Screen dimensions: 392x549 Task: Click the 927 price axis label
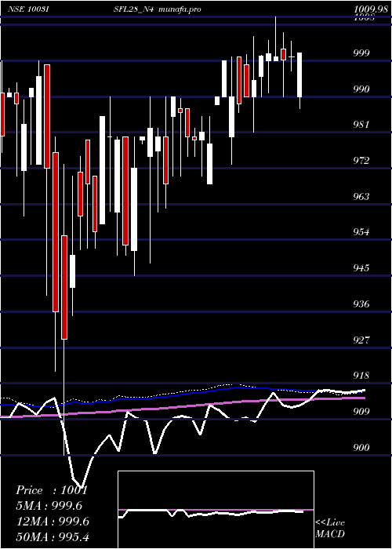tap(361, 340)
